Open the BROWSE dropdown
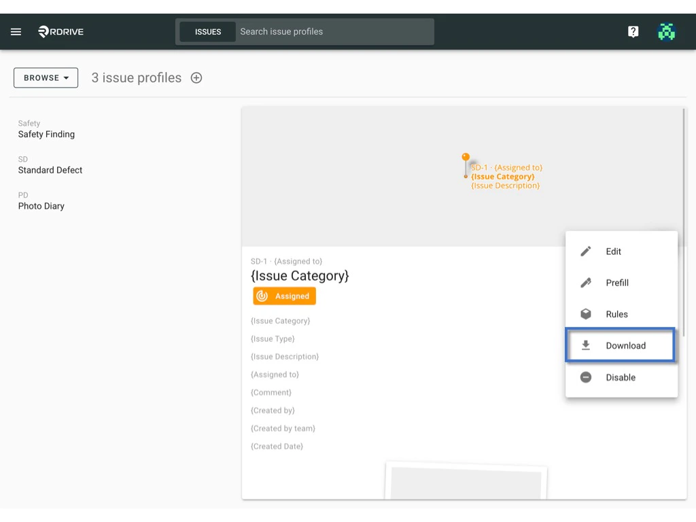The height and width of the screenshot is (522, 696). coord(46,77)
